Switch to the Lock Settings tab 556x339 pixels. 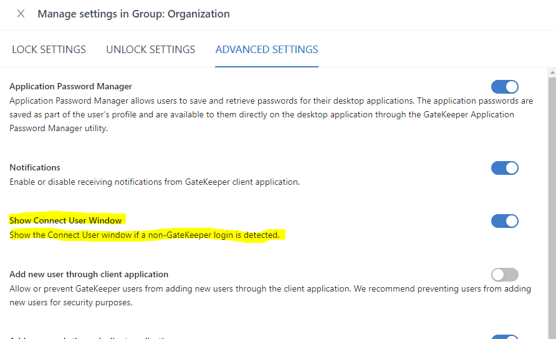coord(49,49)
